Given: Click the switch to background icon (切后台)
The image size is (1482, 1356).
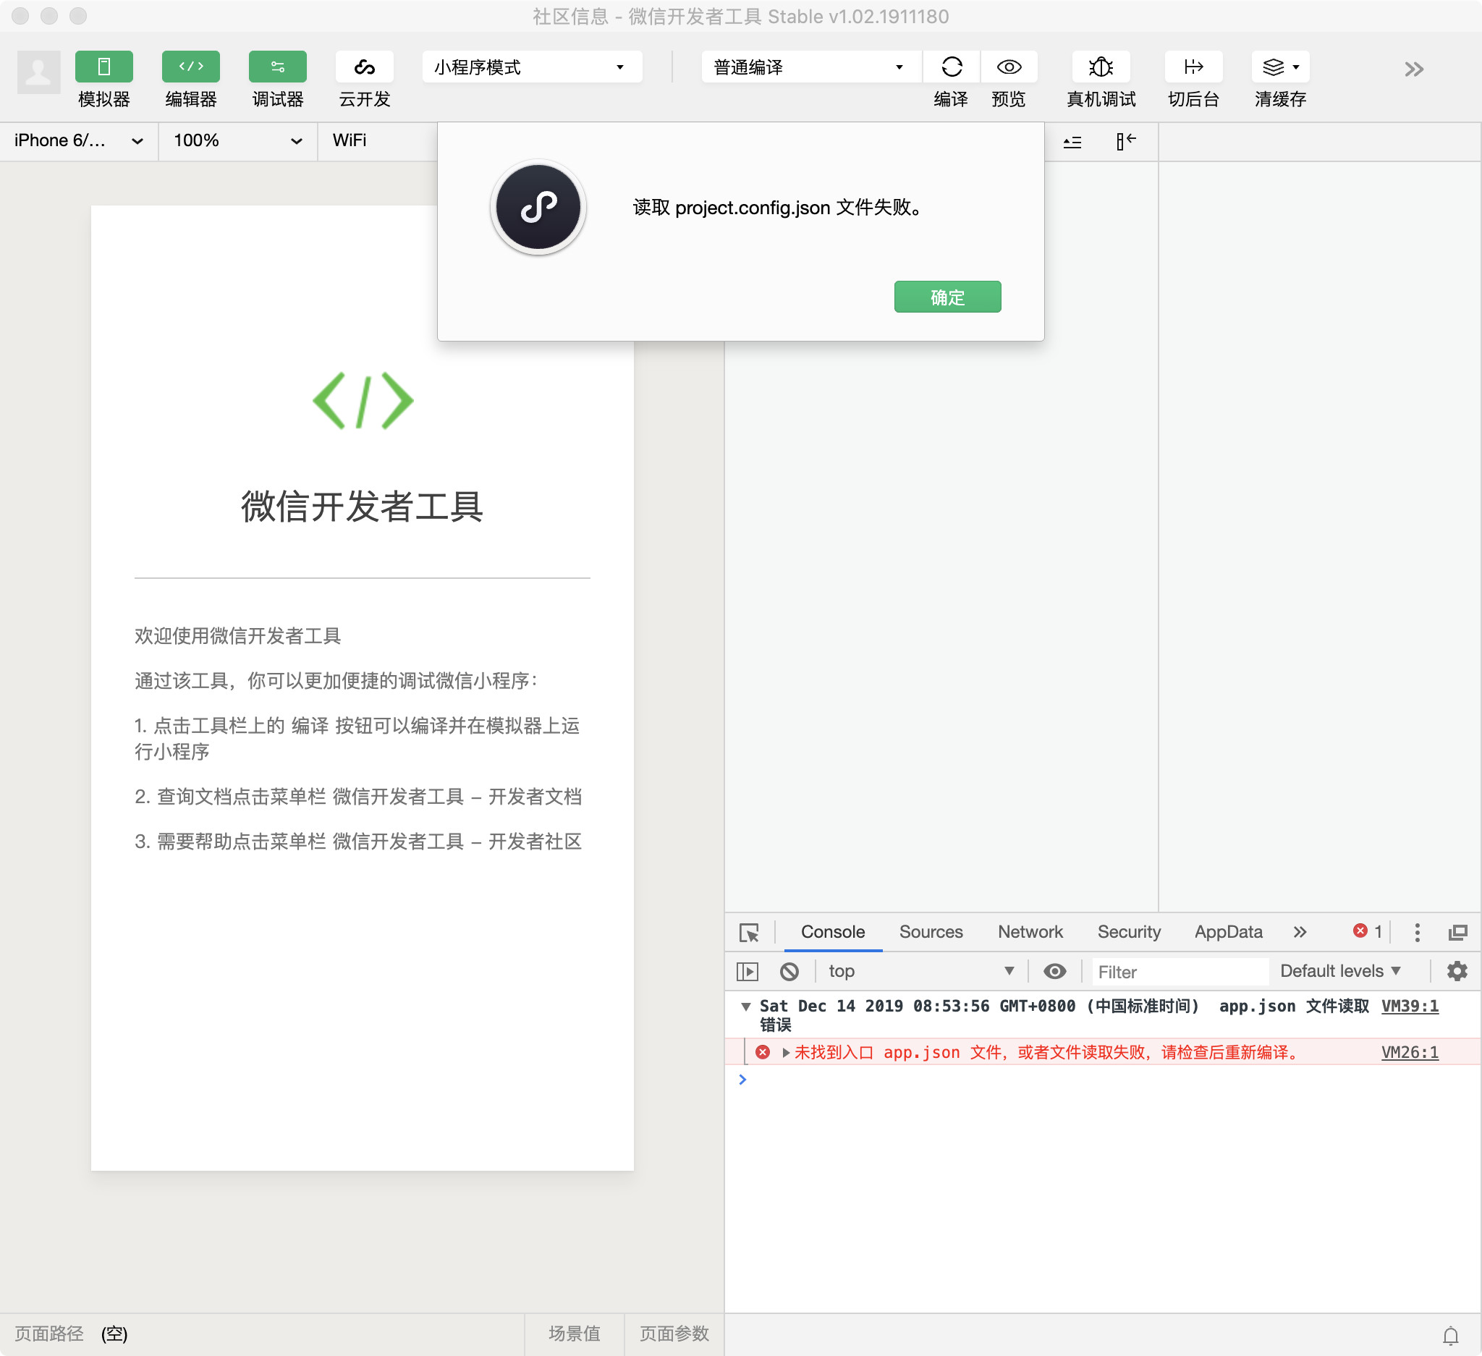Looking at the screenshot, I should [x=1193, y=67].
